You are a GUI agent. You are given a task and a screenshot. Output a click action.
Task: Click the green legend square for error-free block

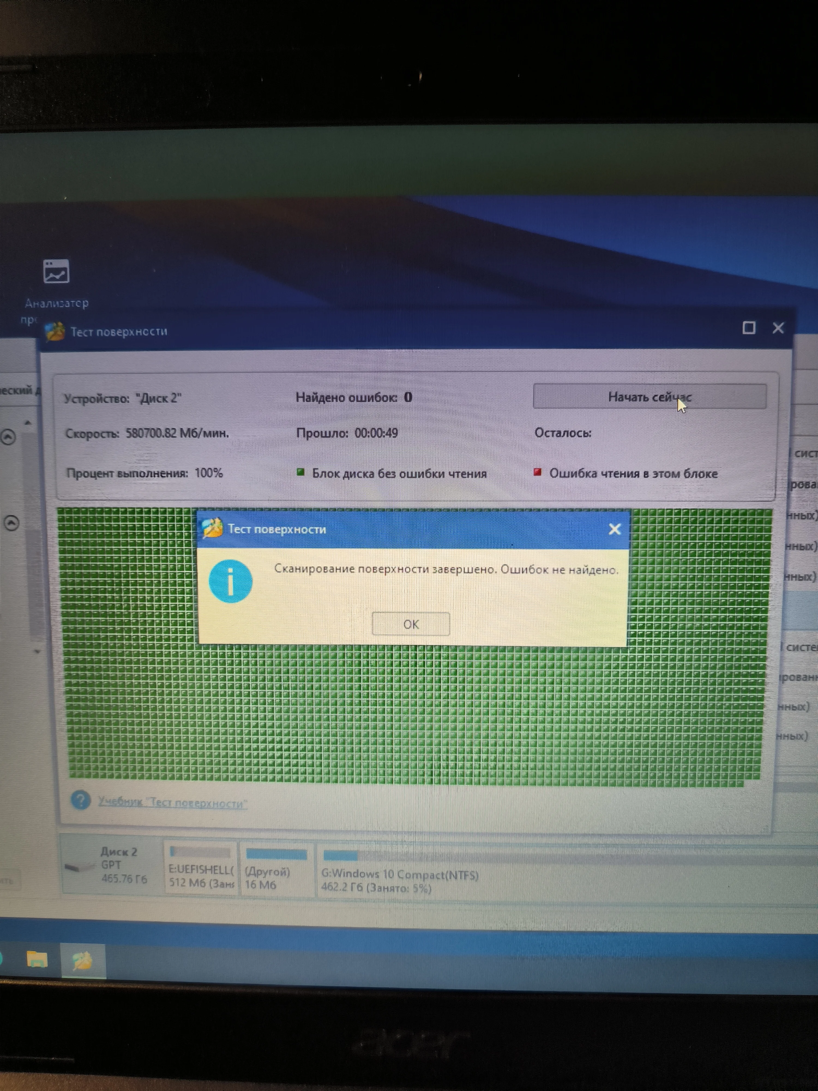coord(300,472)
